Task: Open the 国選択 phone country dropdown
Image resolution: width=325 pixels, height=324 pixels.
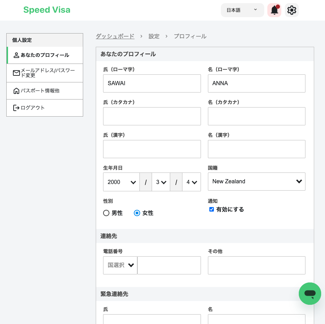Action: [x=120, y=265]
